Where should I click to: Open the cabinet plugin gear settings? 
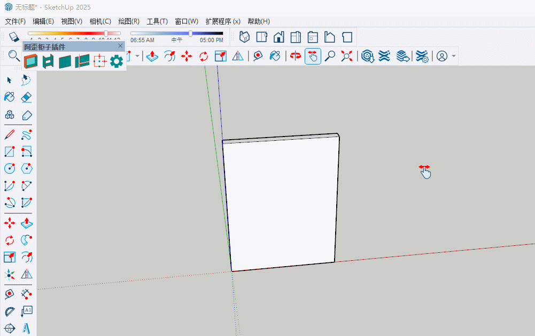pos(116,61)
